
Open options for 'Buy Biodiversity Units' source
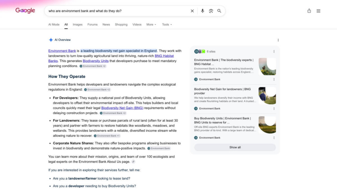[x=274, y=138]
